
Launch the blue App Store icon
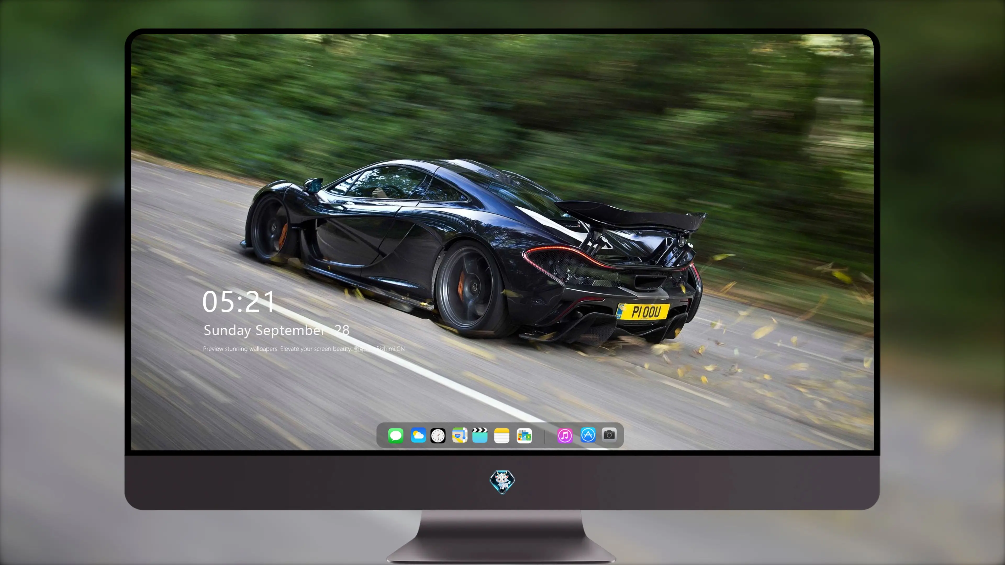pyautogui.click(x=588, y=435)
